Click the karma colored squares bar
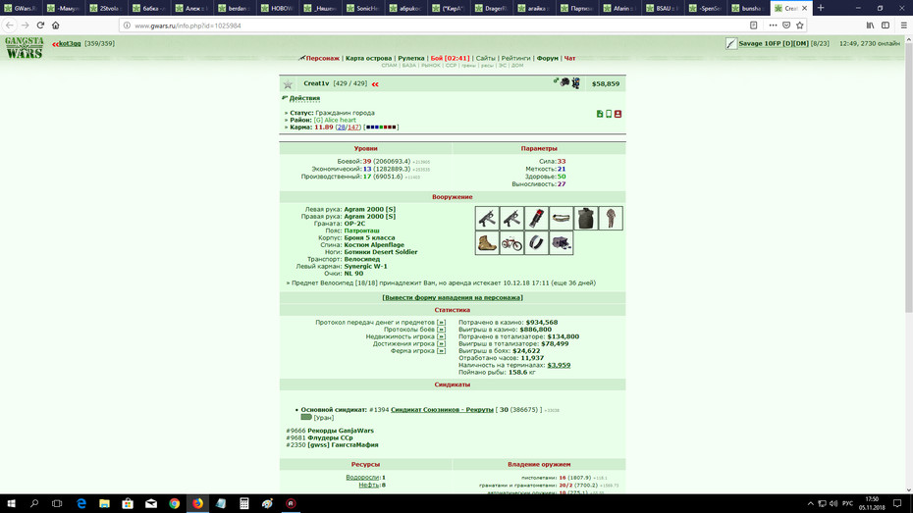Viewport: 913px width, 513px height. [x=381, y=127]
